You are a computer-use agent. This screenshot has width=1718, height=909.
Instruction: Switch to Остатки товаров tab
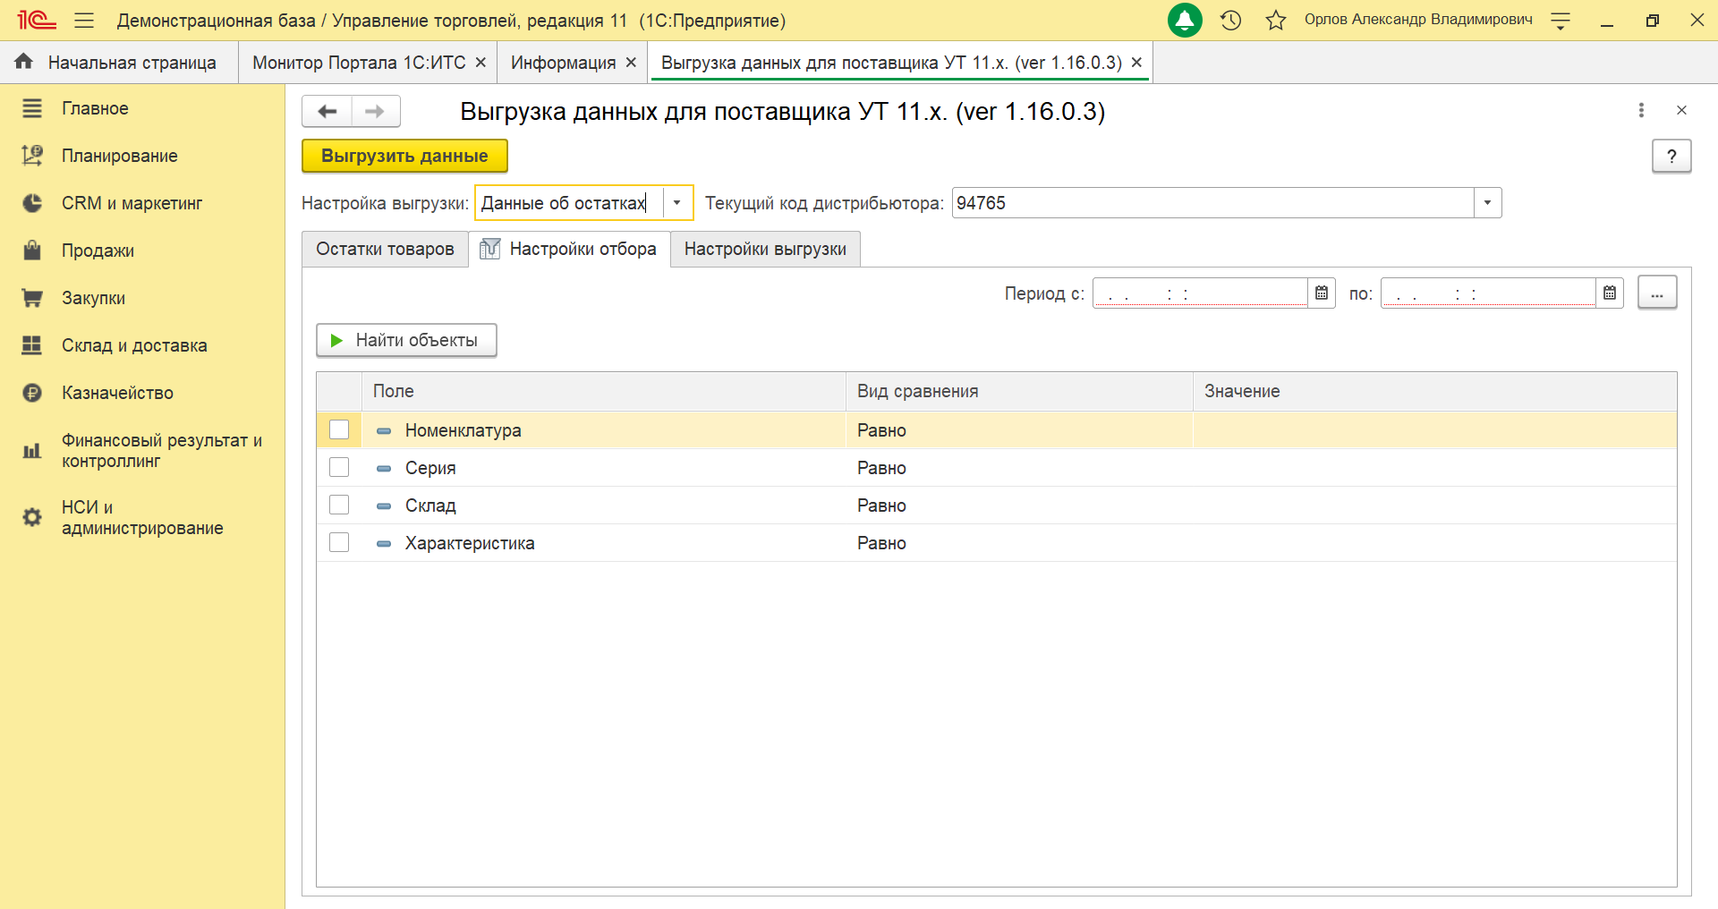click(x=385, y=249)
